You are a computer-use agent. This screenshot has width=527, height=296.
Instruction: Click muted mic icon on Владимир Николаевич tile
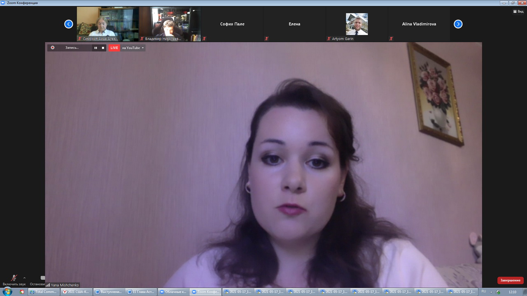pyautogui.click(x=142, y=39)
